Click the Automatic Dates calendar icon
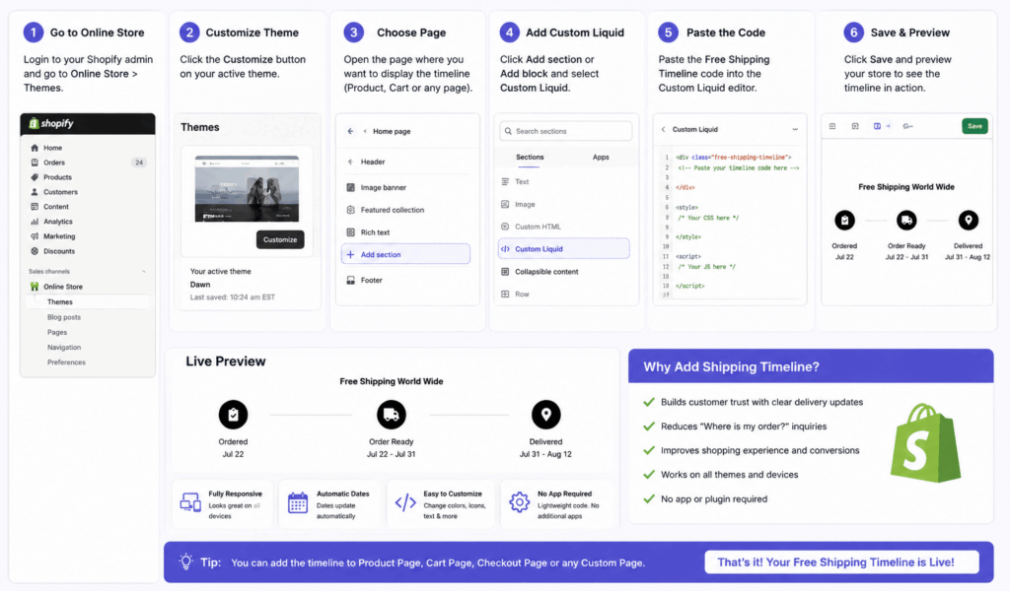 [298, 502]
